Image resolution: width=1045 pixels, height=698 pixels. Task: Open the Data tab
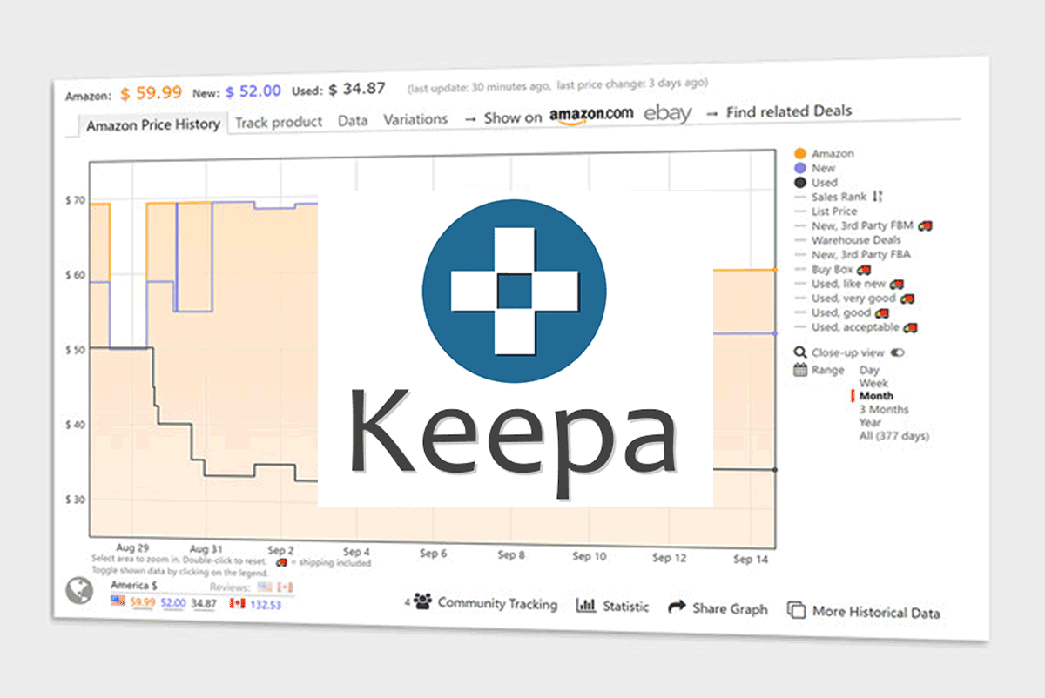point(353,121)
